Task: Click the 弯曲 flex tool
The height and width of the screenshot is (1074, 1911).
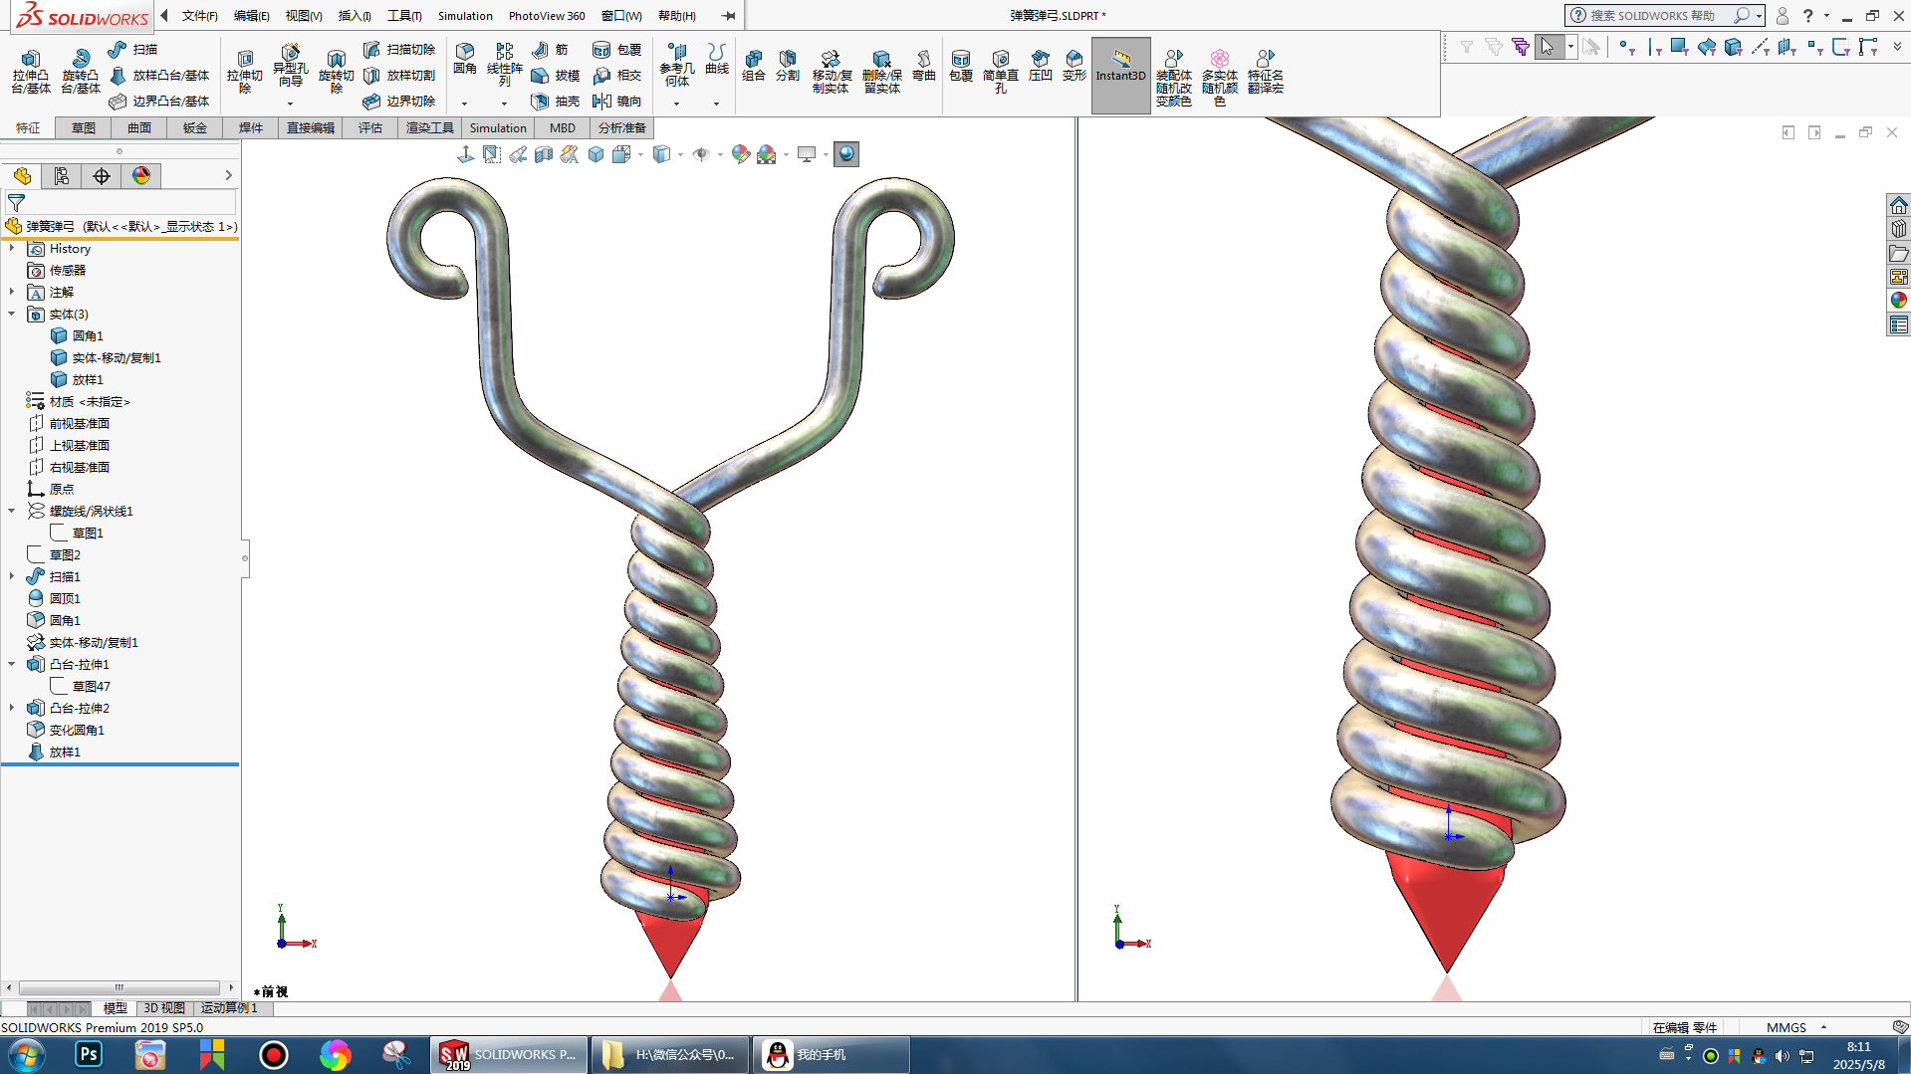Action: 924,65
